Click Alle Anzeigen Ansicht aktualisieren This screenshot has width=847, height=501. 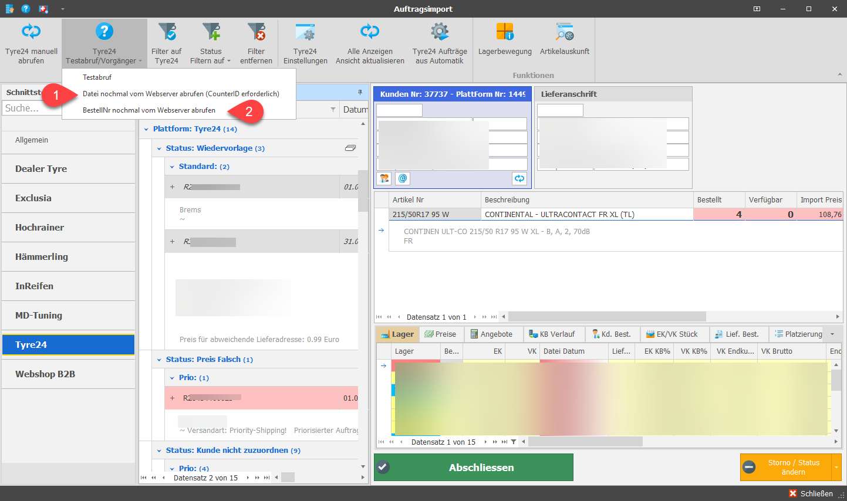pyautogui.click(x=370, y=43)
